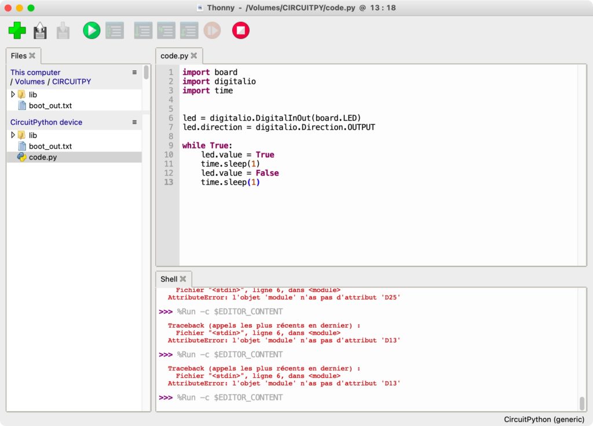Click the Resume execution toolbar icon
Image resolution: width=593 pixels, height=426 pixels.
212,31
